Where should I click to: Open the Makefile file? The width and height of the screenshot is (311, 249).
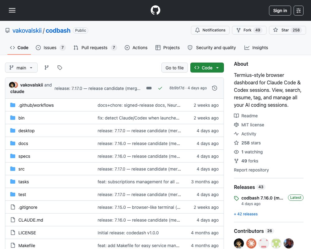(26, 246)
